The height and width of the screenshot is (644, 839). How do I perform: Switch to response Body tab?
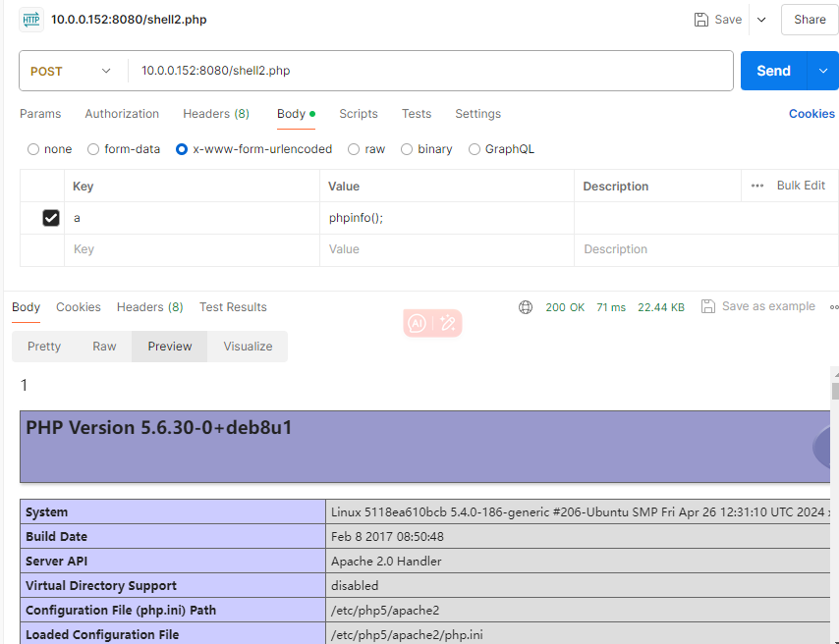(x=26, y=307)
